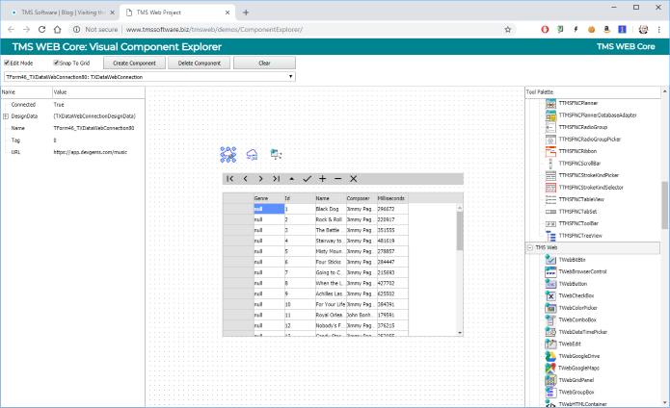Screen dimensions: 670x408
Task: Select TWebGoogleMaps palette item
Action: coord(578,368)
